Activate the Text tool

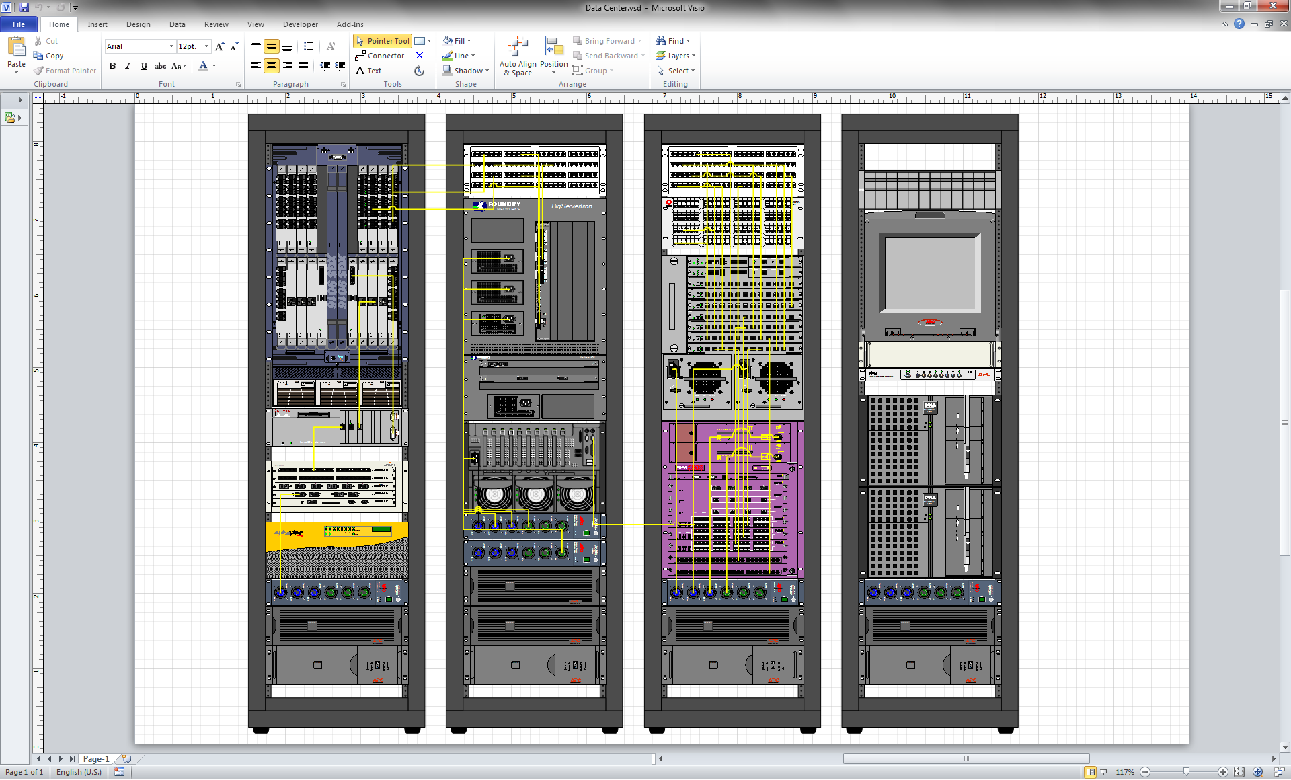(368, 71)
